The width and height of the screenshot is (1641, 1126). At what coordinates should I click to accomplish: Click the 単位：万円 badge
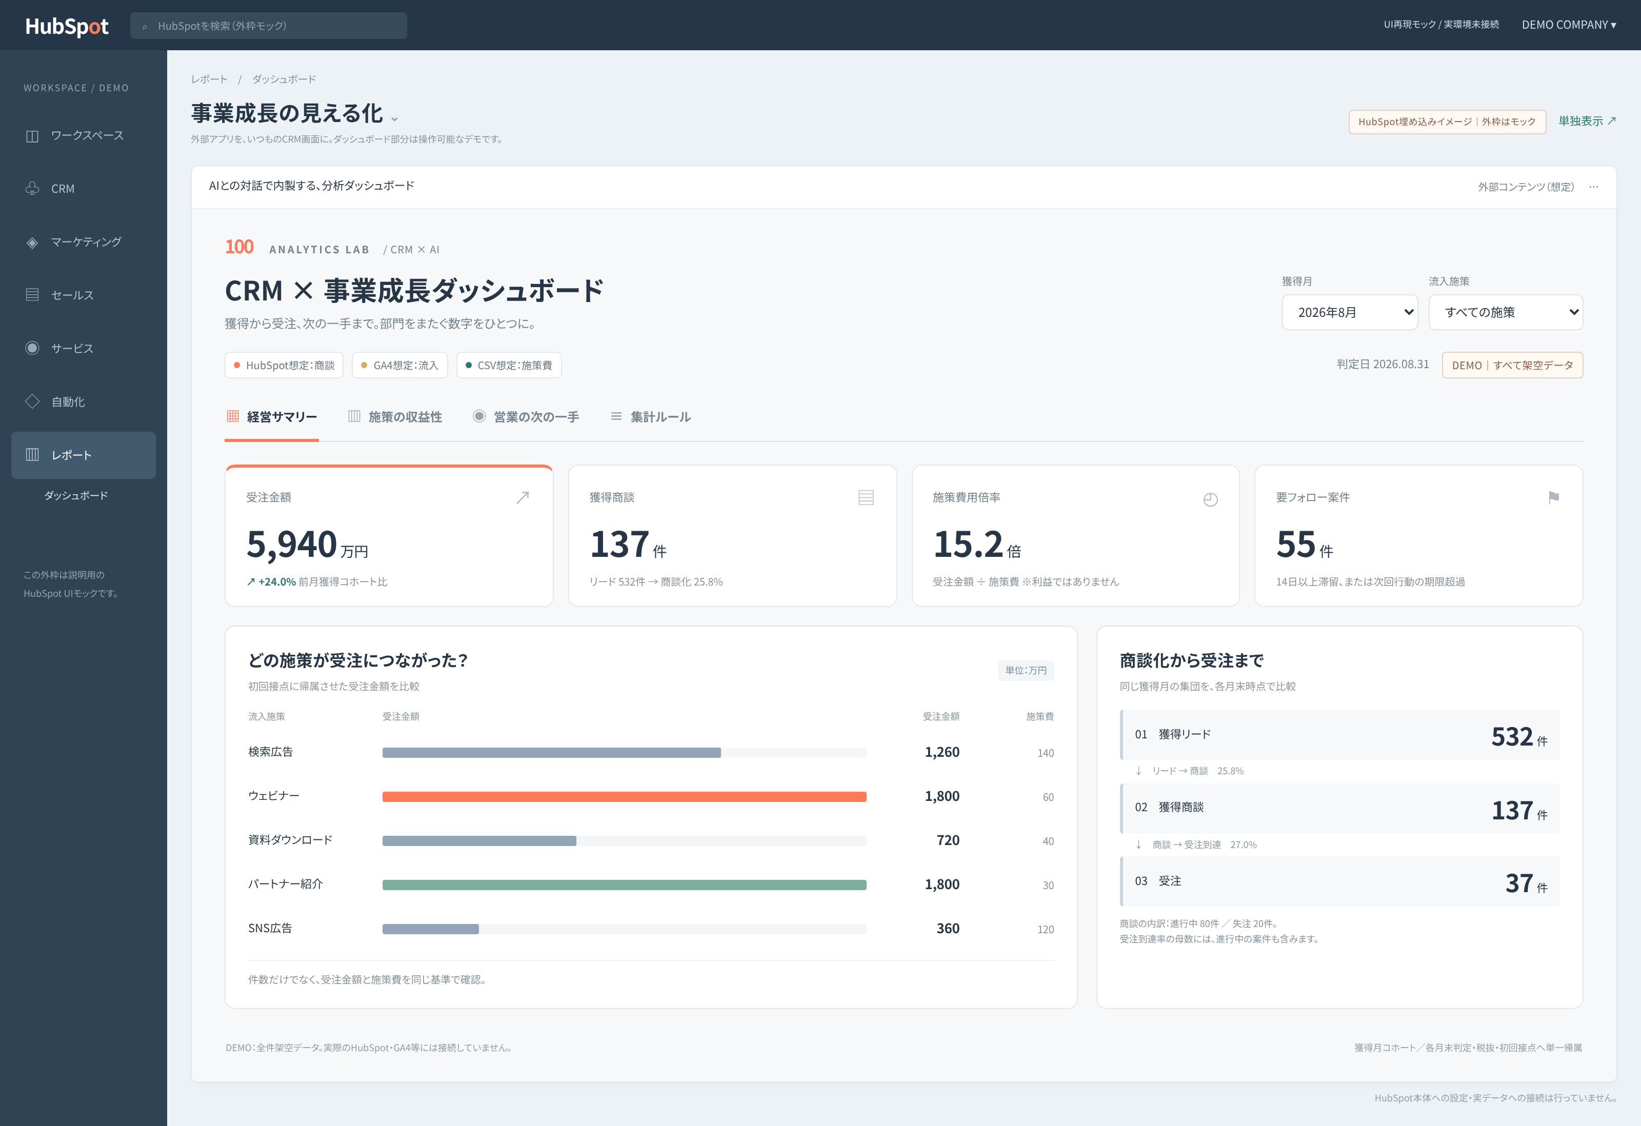point(1026,670)
